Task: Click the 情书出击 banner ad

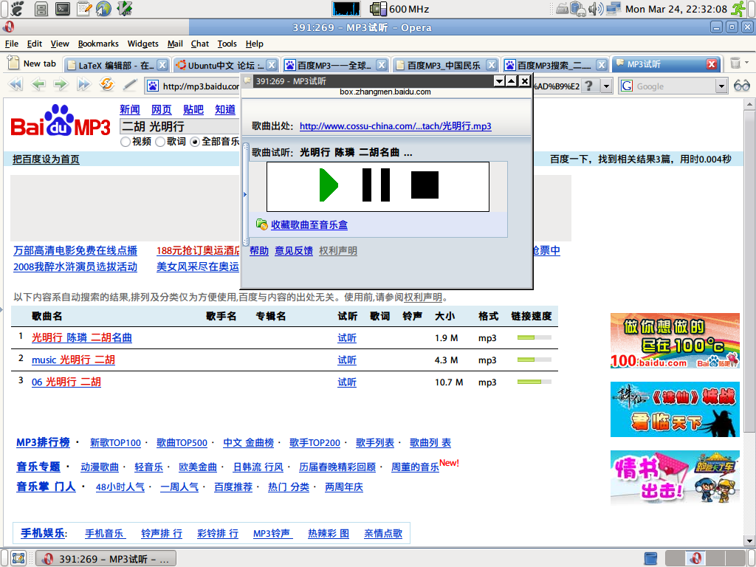Action: coord(675,478)
